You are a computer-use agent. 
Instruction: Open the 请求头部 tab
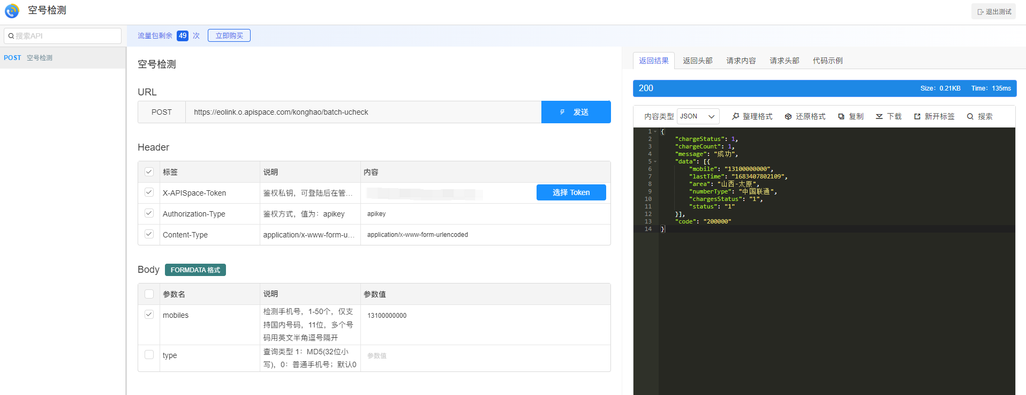[x=784, y=61]
